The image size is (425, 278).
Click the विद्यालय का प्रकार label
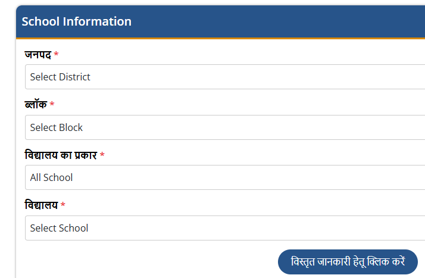coord(60,155)
